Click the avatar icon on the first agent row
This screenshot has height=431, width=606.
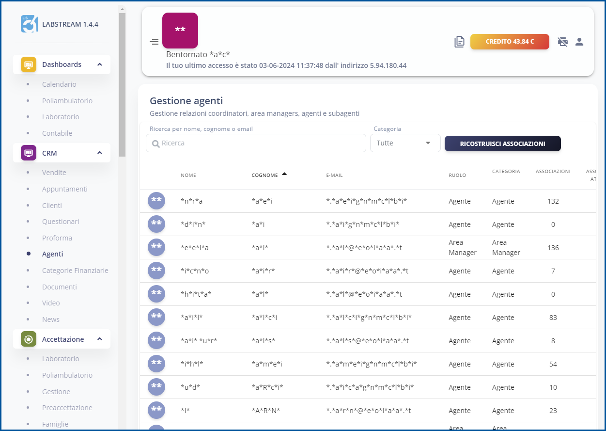click(x=156, y=201)
